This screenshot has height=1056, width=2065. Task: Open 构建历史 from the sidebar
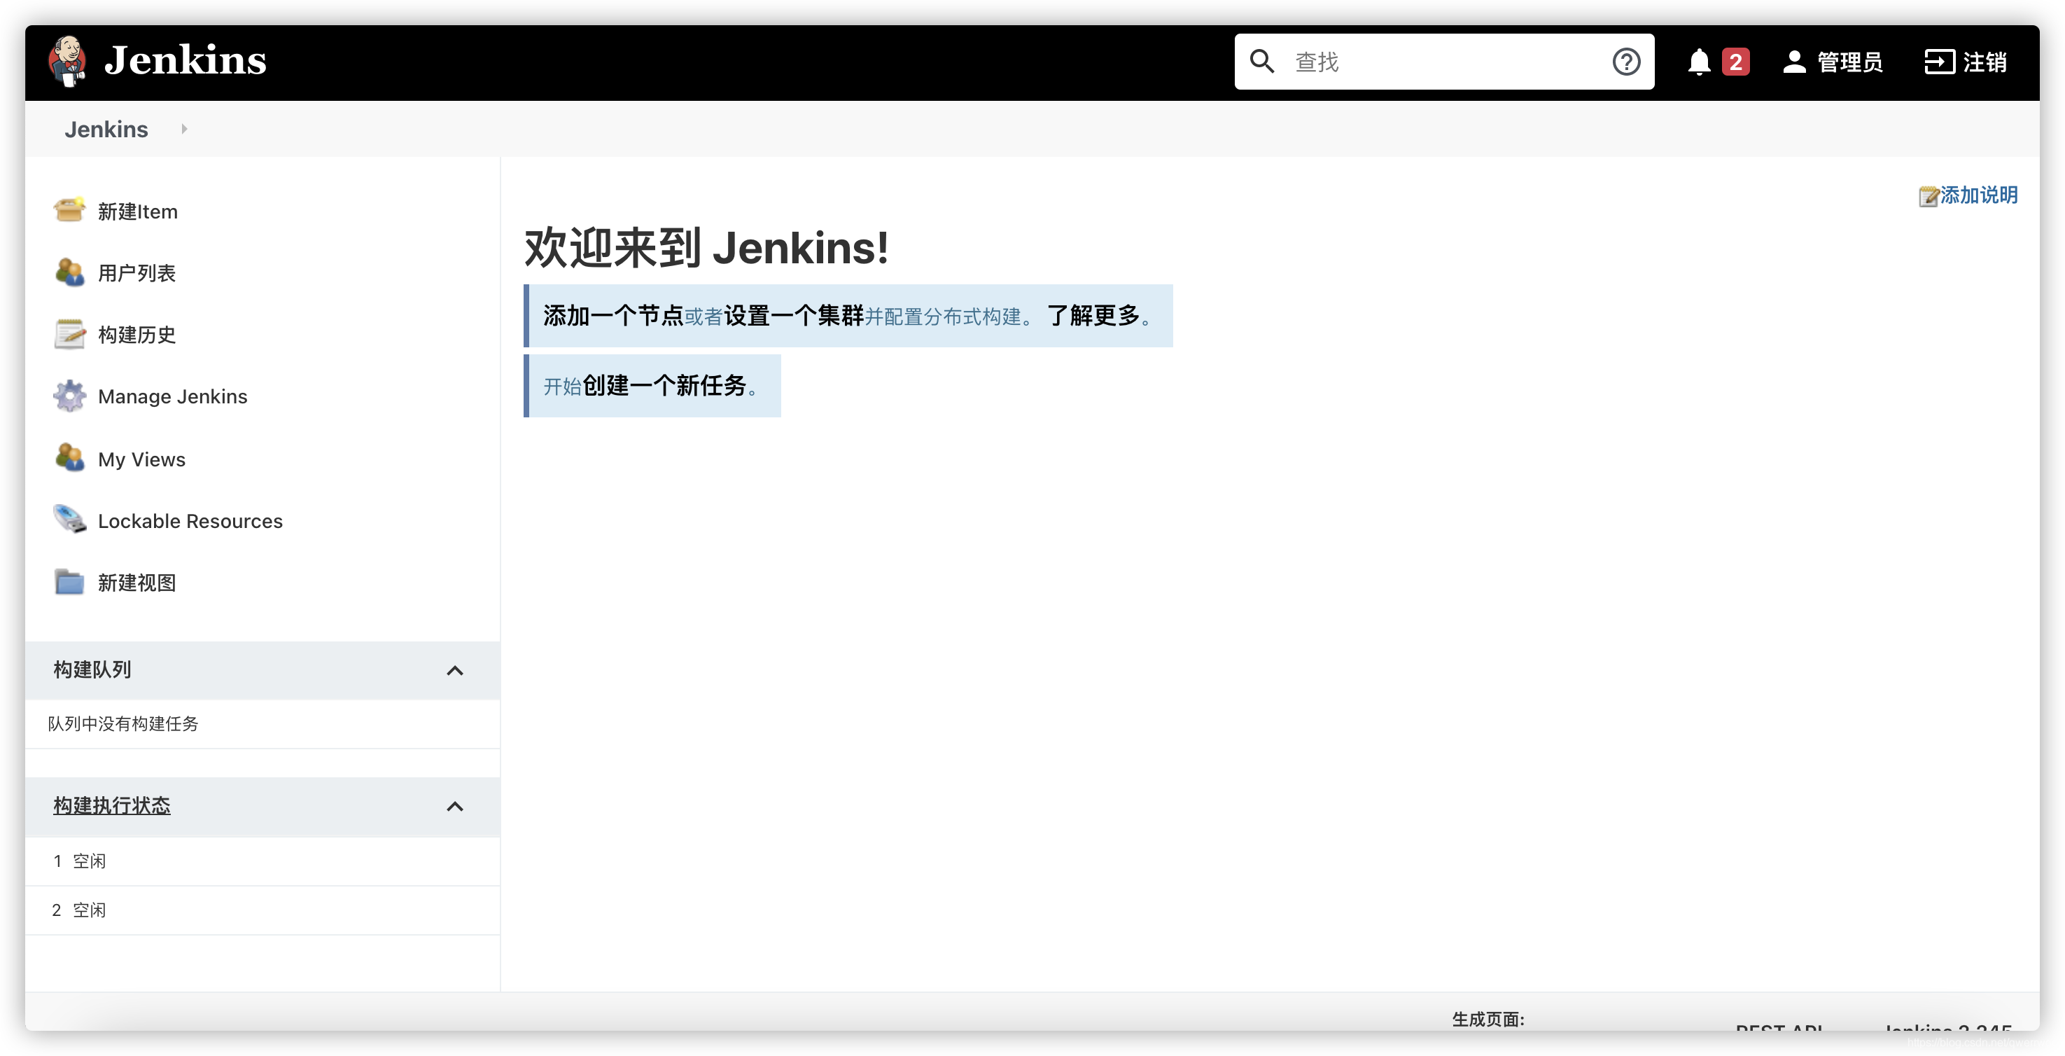click(x=136, y=335)
